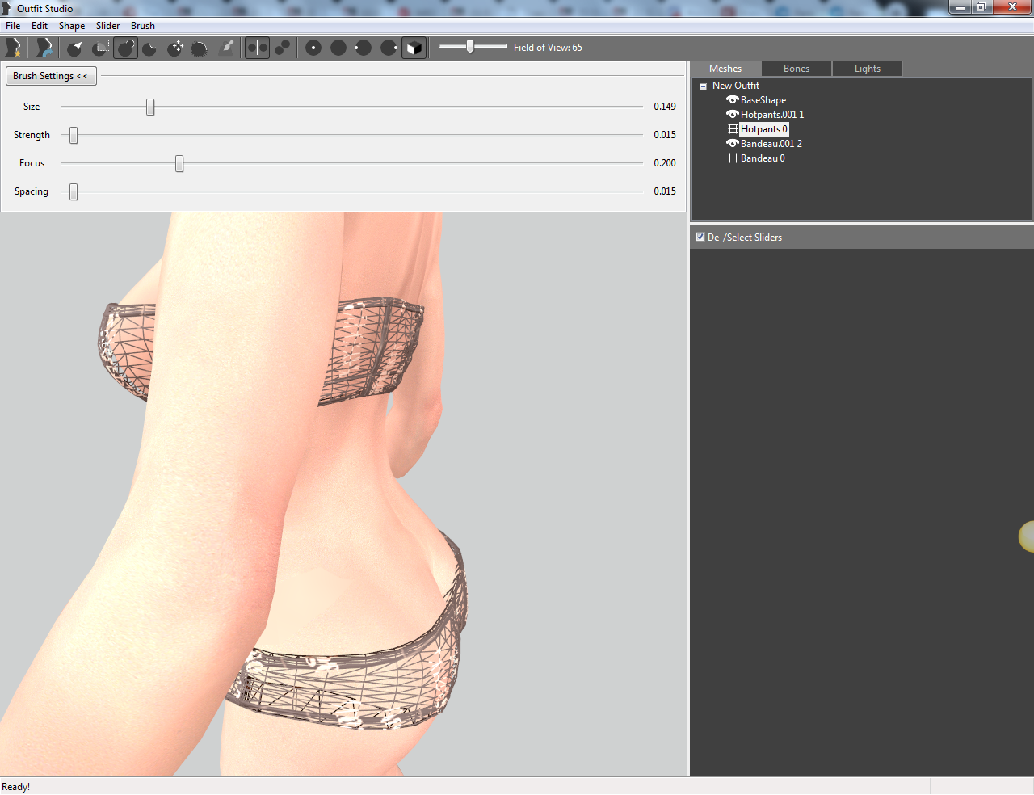Select the Deflate brush tool

click(x=150, y=48)
